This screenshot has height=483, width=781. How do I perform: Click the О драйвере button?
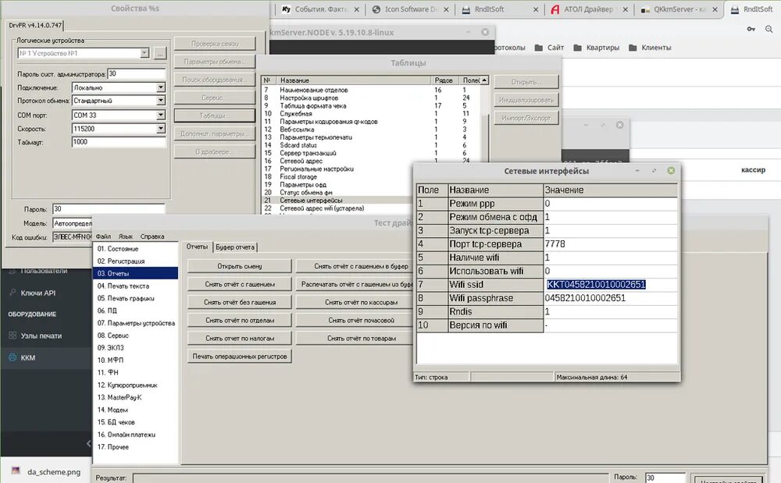[x=215, y=151]
